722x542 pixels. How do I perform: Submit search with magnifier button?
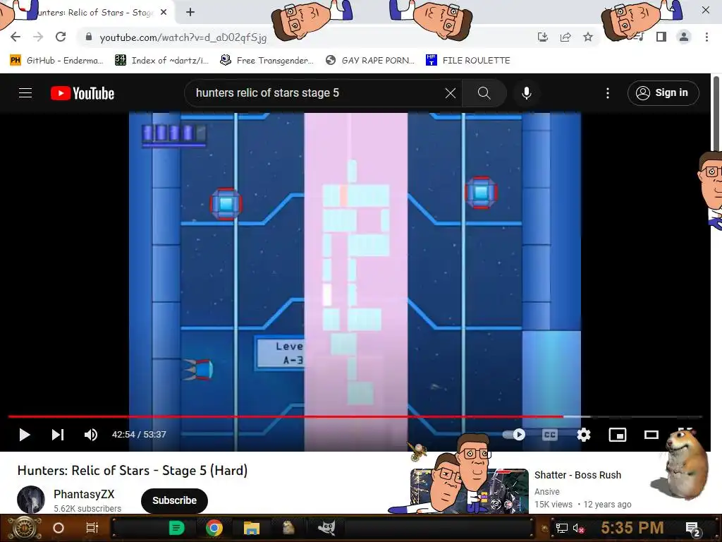coord(484,93)
